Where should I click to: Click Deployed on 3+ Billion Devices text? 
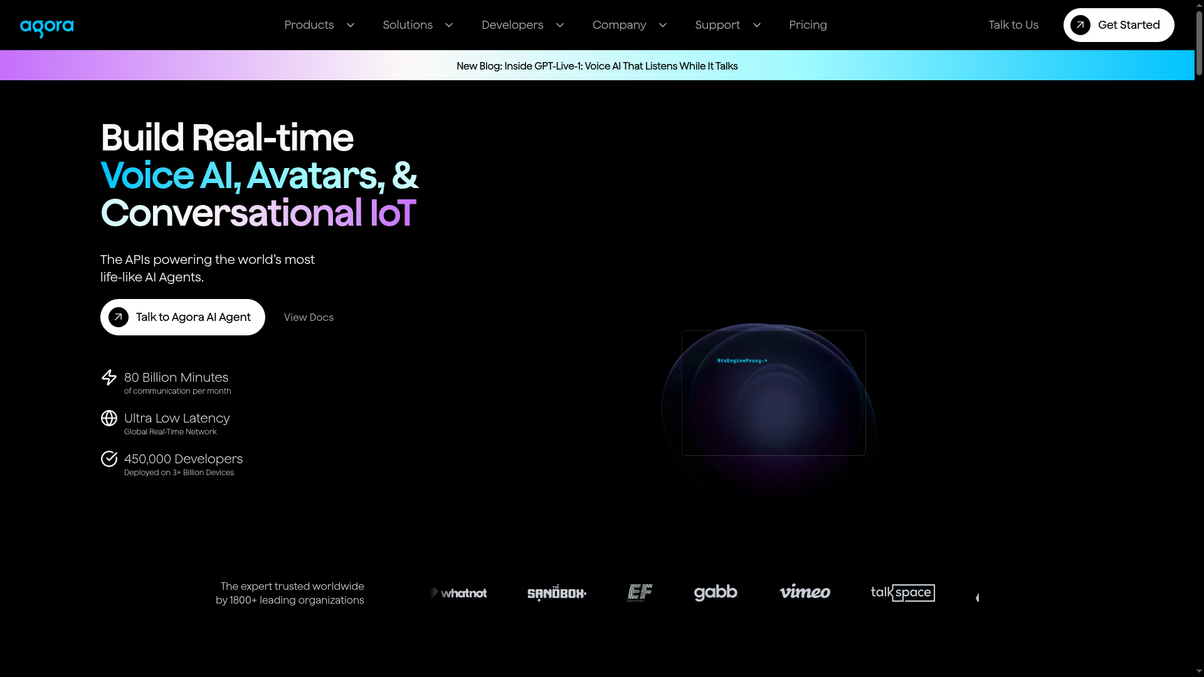click(179, 473)
